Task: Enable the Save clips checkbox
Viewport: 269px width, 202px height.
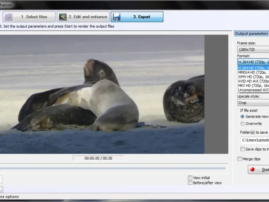Action: (x=242, y=149)
